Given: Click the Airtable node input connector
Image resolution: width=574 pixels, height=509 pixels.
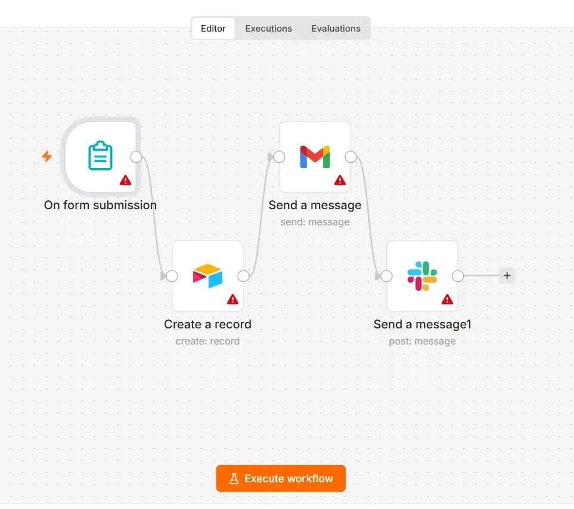Looking at the screenshot, I should coord(172,276).
